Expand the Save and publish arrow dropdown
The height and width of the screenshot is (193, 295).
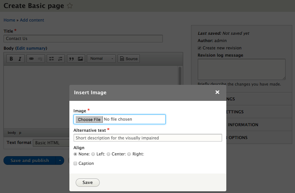[60, 160]
